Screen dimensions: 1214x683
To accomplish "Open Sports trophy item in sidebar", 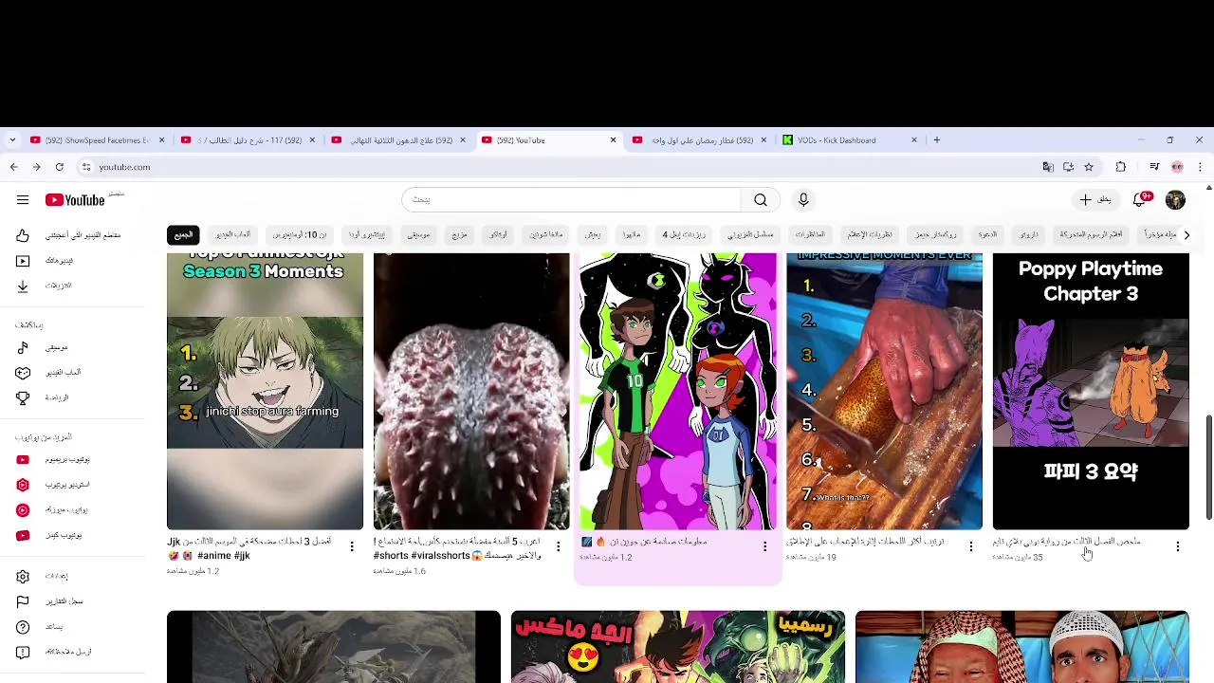I will [x=73, y=398].
